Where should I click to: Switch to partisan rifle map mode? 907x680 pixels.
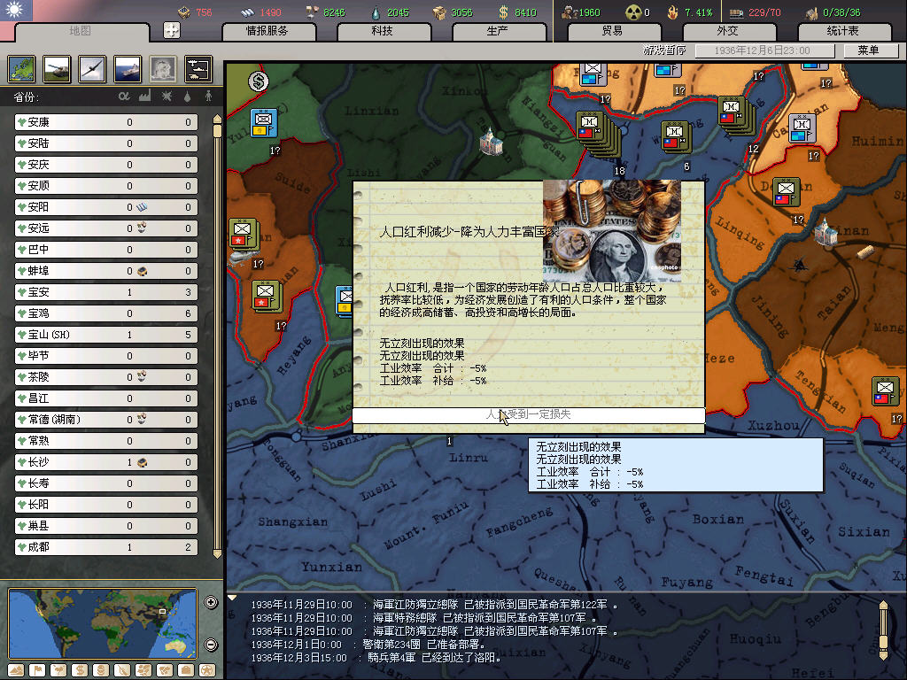pyautogui.click(x=122, y=670)
